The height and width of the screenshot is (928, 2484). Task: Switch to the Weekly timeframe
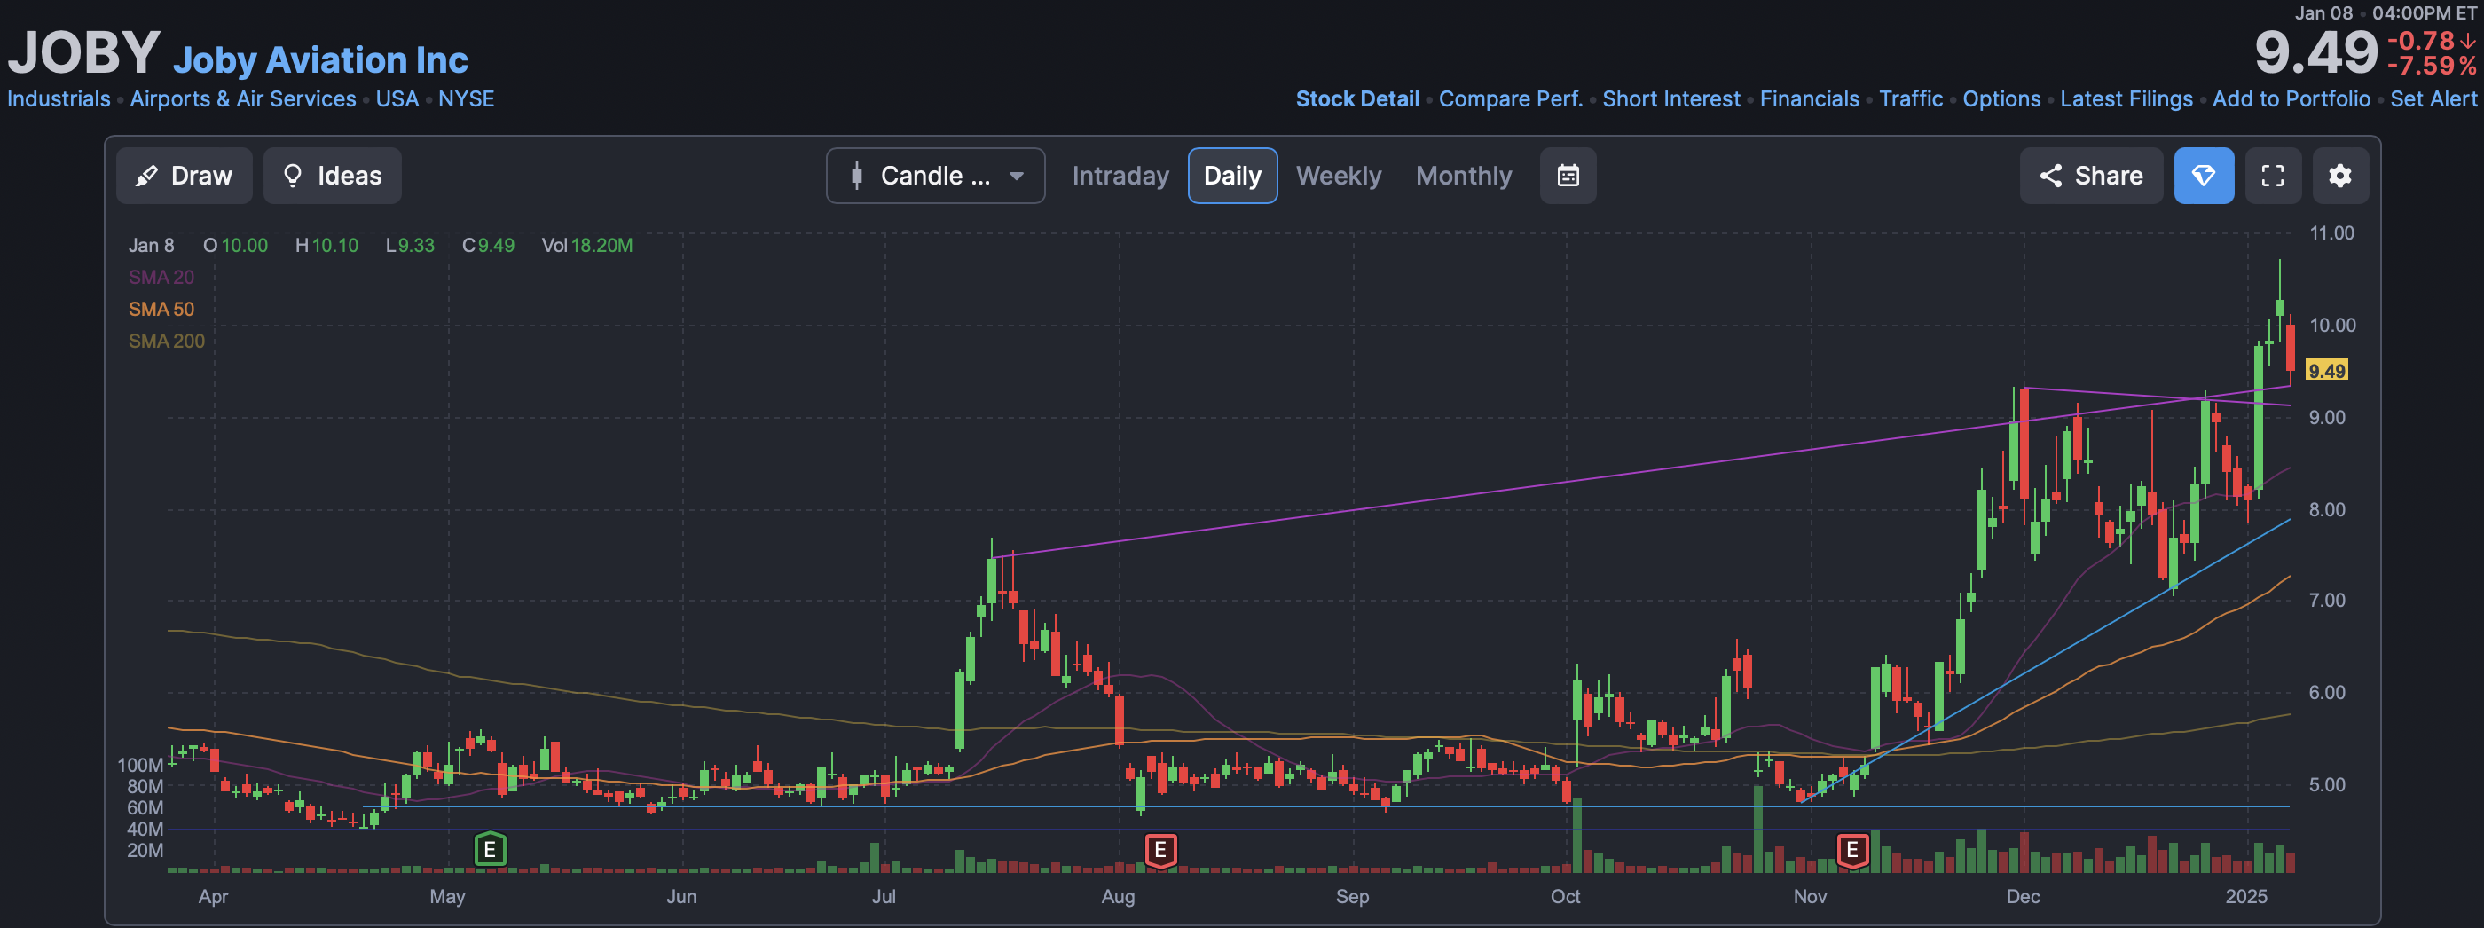[1339, 176]
